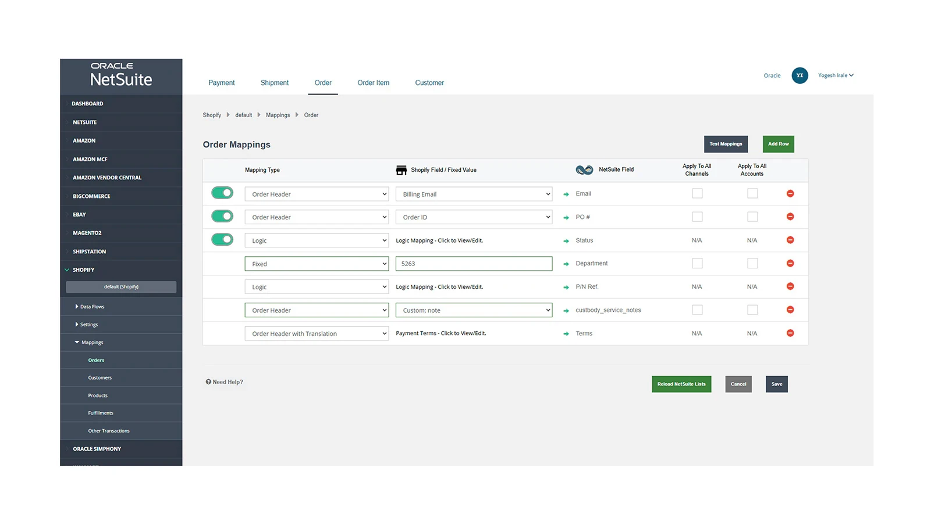The height and width of the screenshot is (524, 931).
Task: Remove the Terms mapping row
Action: click(790, 333)
